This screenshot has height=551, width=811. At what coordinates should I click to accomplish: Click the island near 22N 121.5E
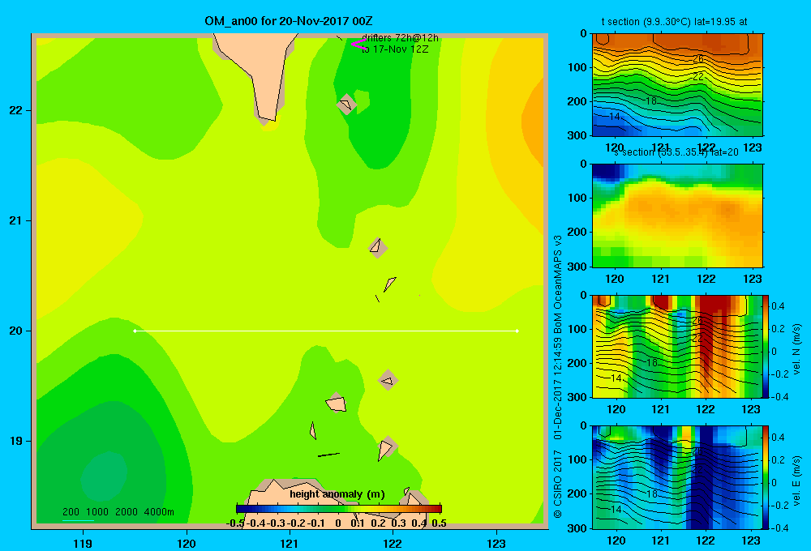346,104
